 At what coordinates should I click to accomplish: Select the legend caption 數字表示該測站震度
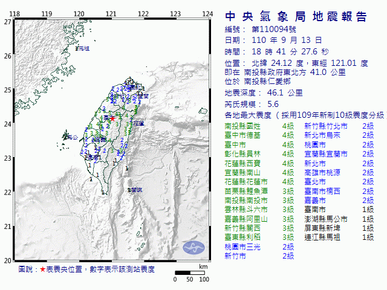[122, 269]
